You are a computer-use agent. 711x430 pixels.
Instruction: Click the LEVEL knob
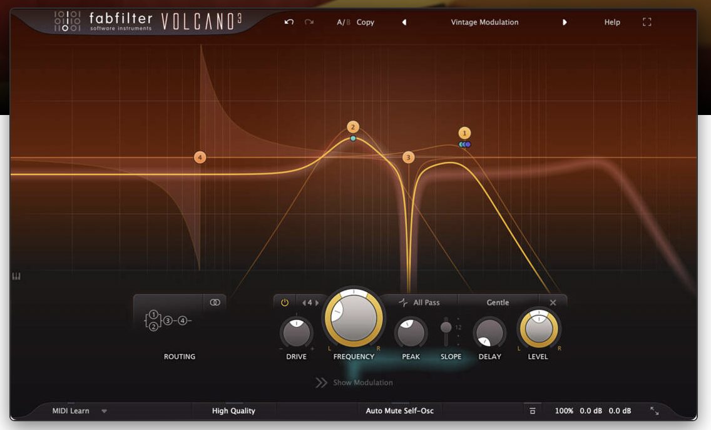pos(539,329)
